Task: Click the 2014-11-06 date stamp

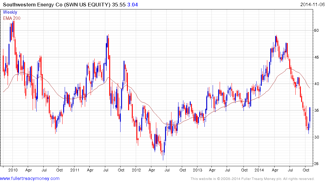Action: coord(312,4)
